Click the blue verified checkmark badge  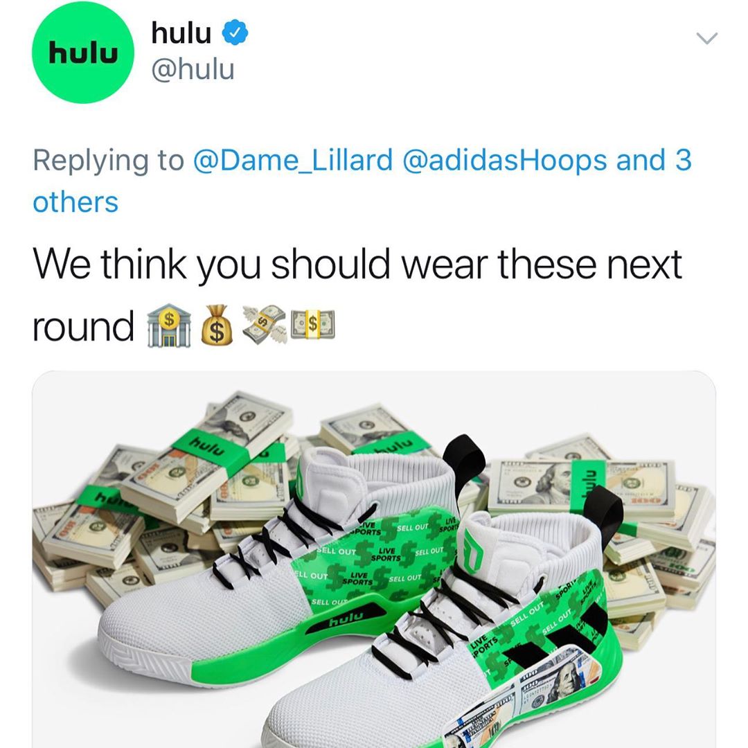pyautogui.click(x=235, y=33)
